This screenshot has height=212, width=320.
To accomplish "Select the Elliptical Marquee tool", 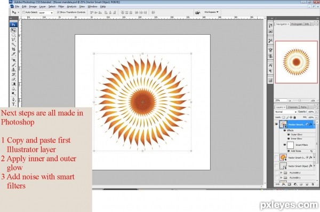I will 13,35.
